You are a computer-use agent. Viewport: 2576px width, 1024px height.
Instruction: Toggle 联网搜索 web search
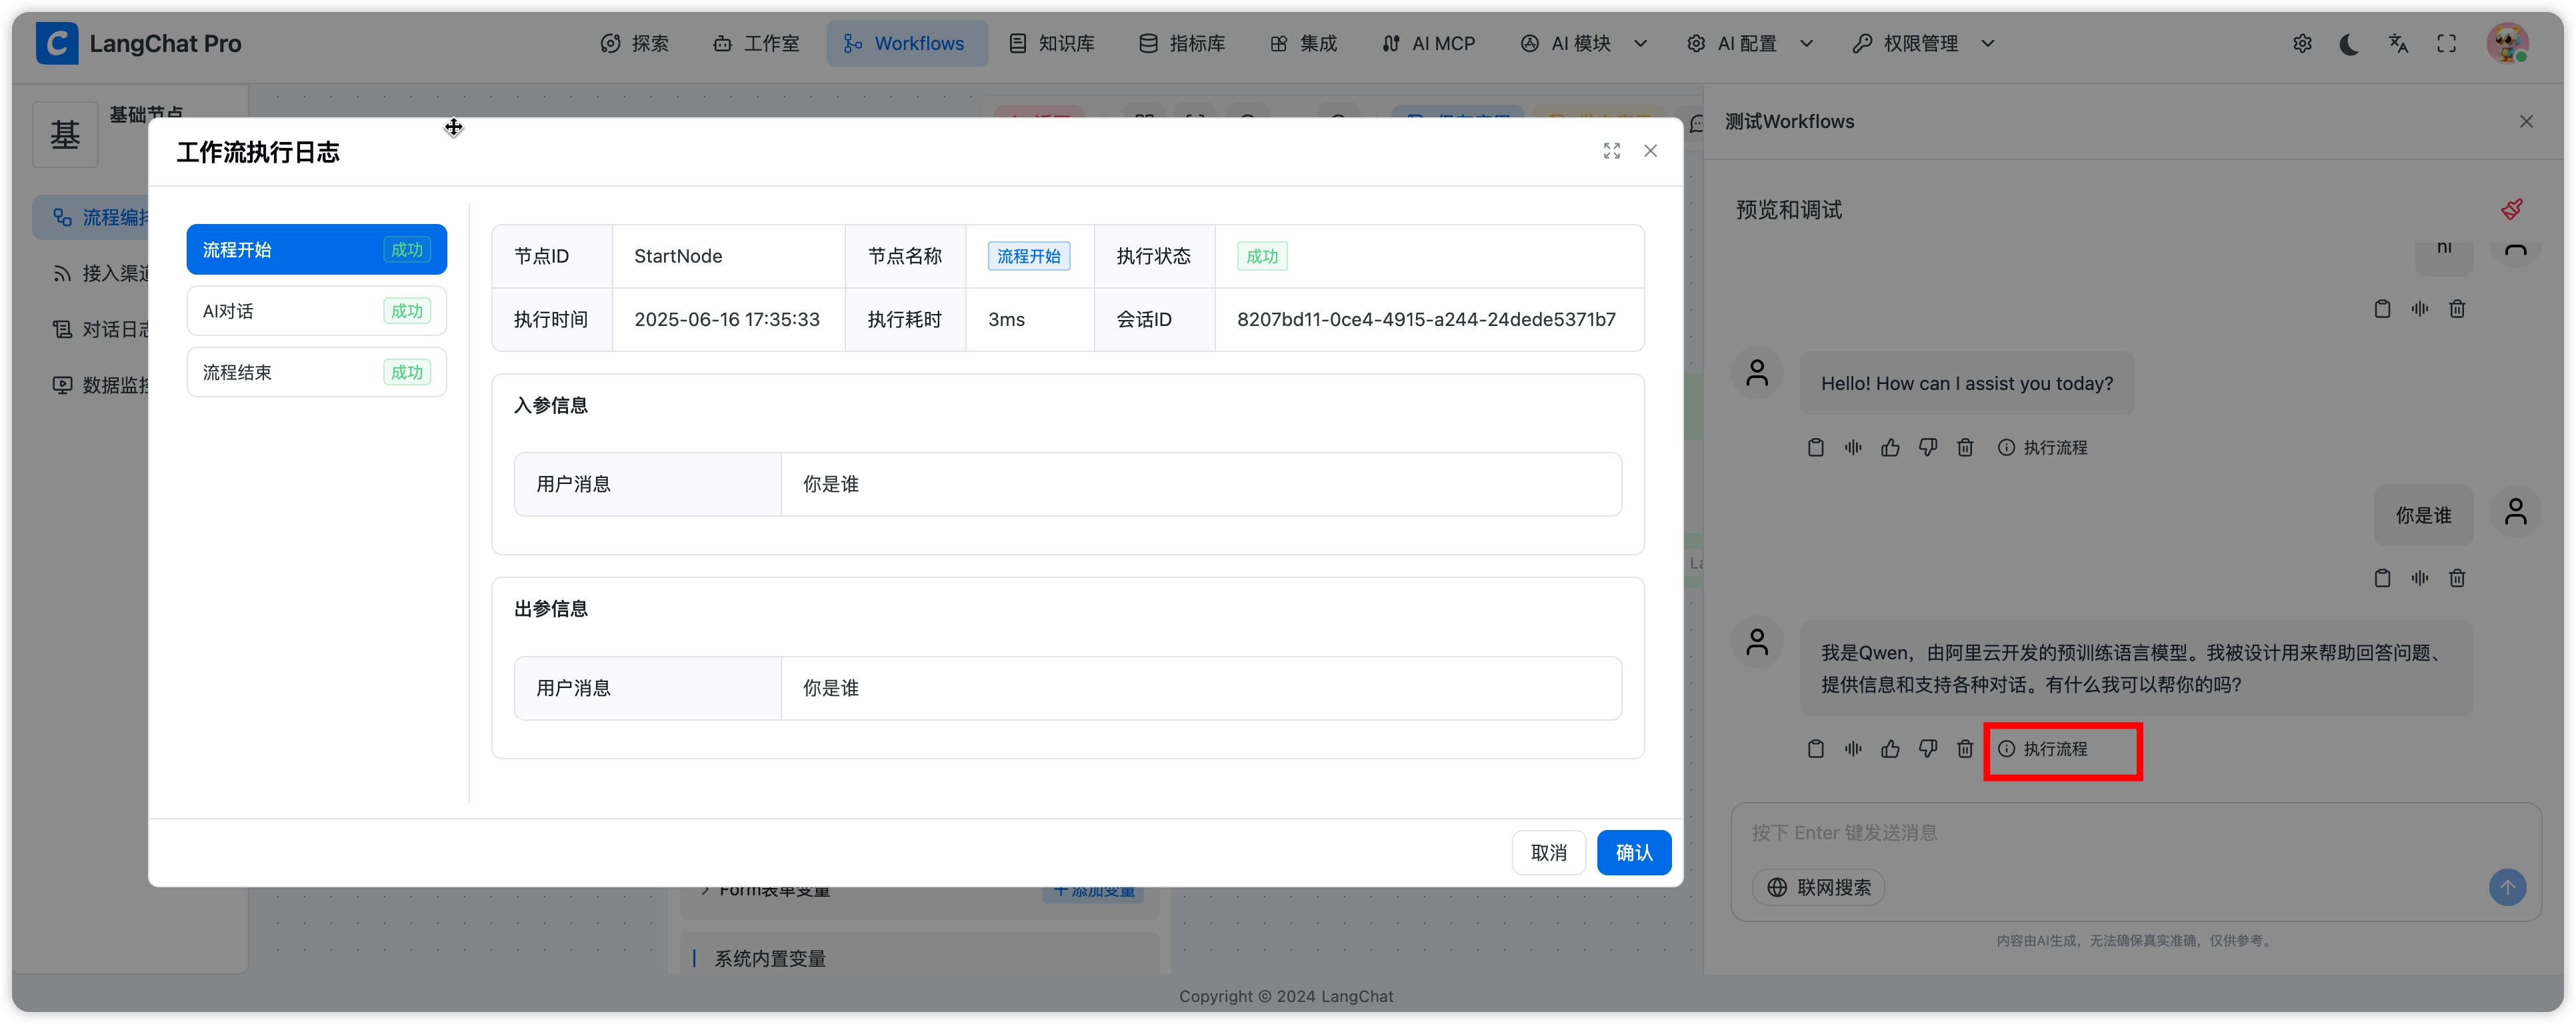click(1819, 887)
